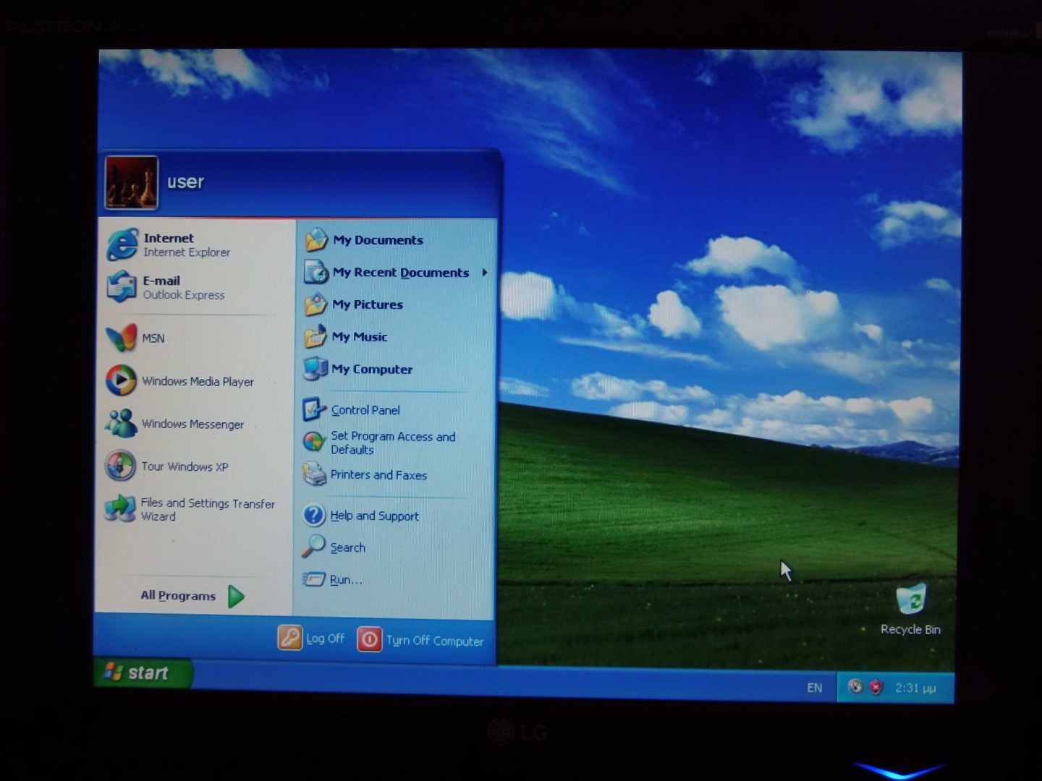This screenshot has width=1042, height=781.
Task: Click My Recent Documents icon
Action: tap(315, 272)
